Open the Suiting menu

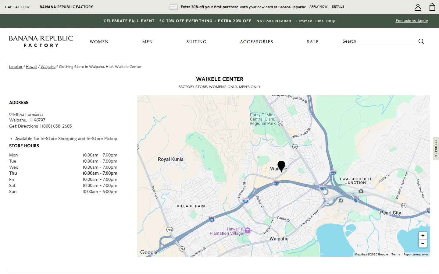click(196, 42)
